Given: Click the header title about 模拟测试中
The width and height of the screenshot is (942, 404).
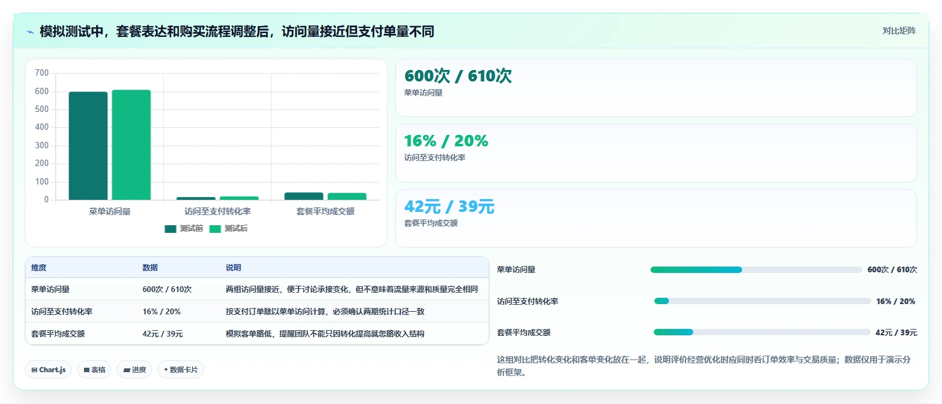Looking at the screenshot, I should coord(237,31).
